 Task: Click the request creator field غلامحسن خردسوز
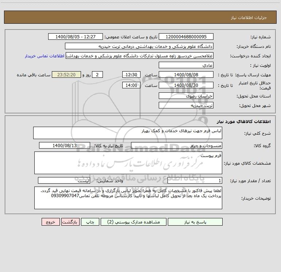[x=140, y=55]
